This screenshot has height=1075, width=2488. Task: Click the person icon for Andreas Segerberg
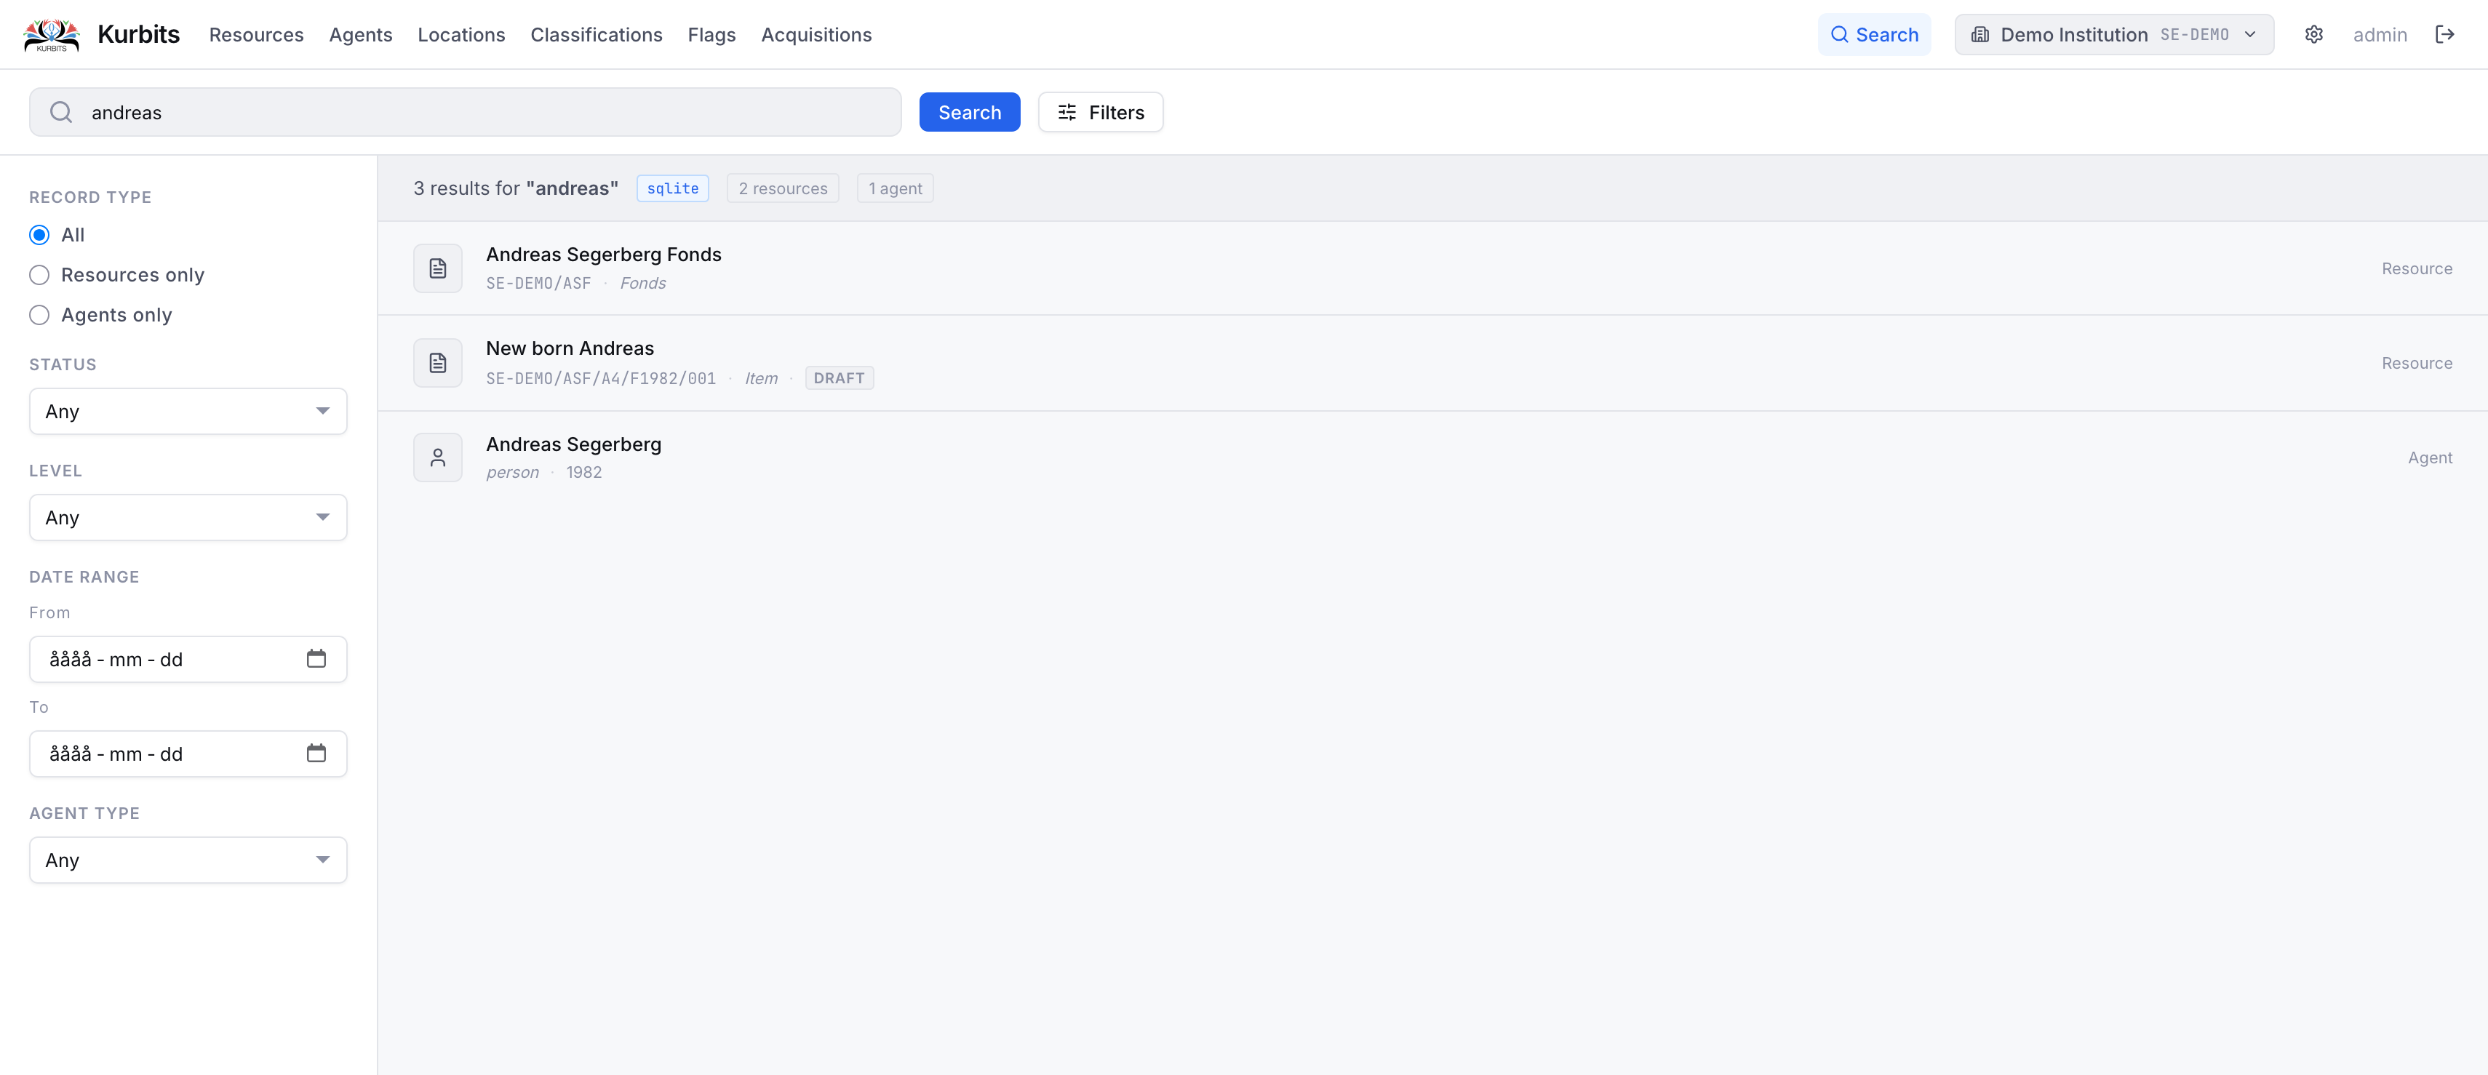437,457
